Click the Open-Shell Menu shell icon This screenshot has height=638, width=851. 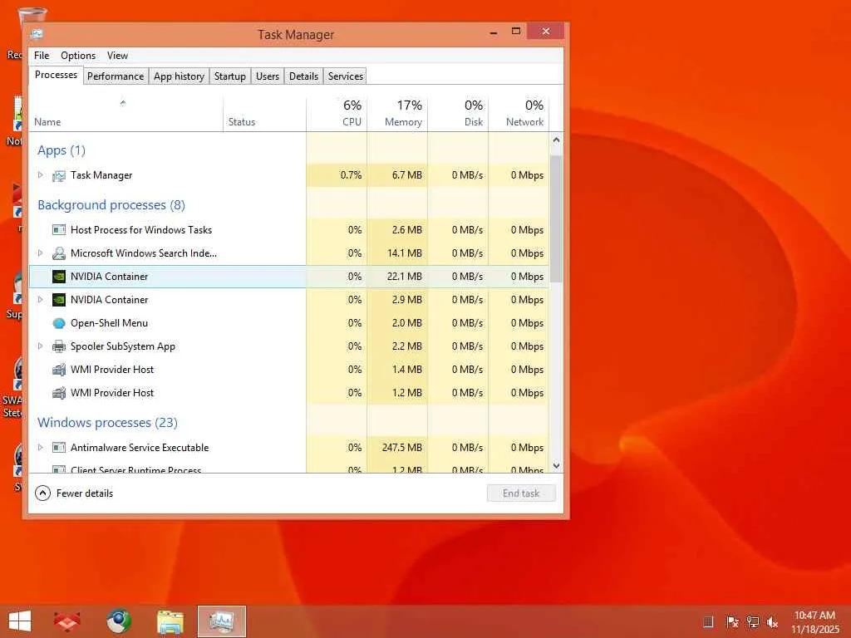pyautogui.click(x=59, y=323)
